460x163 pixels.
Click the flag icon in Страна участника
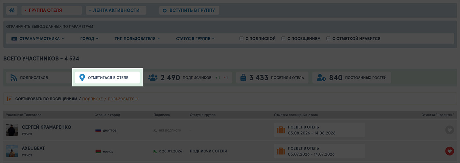point(14,39)
